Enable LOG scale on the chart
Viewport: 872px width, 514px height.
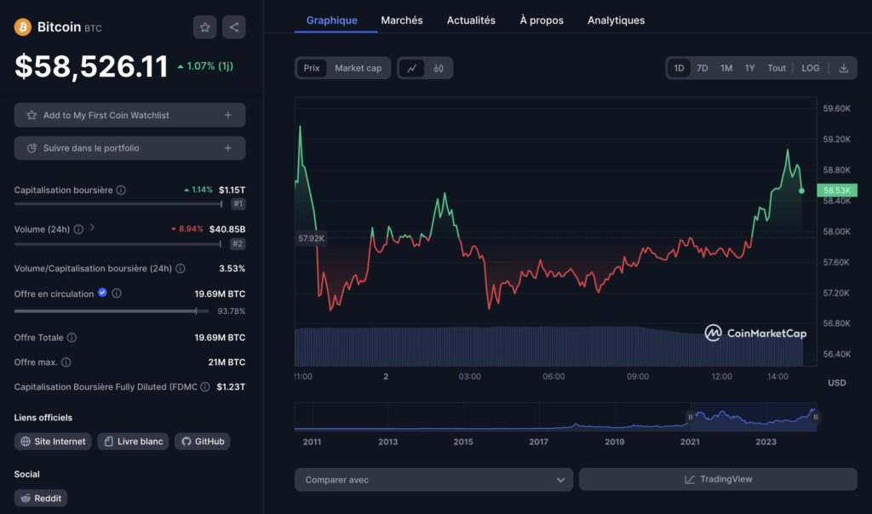click(x=810, y=68)
